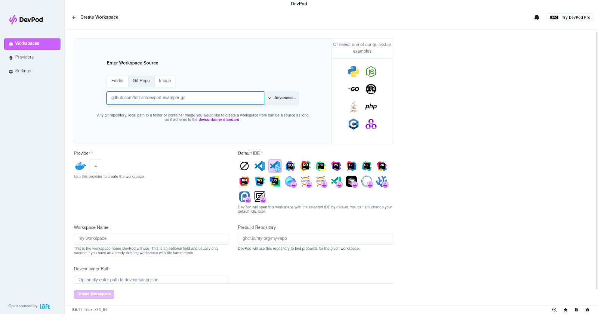
Task: Load the purple three-circle quickstart example
Action: tap(371, 124)
